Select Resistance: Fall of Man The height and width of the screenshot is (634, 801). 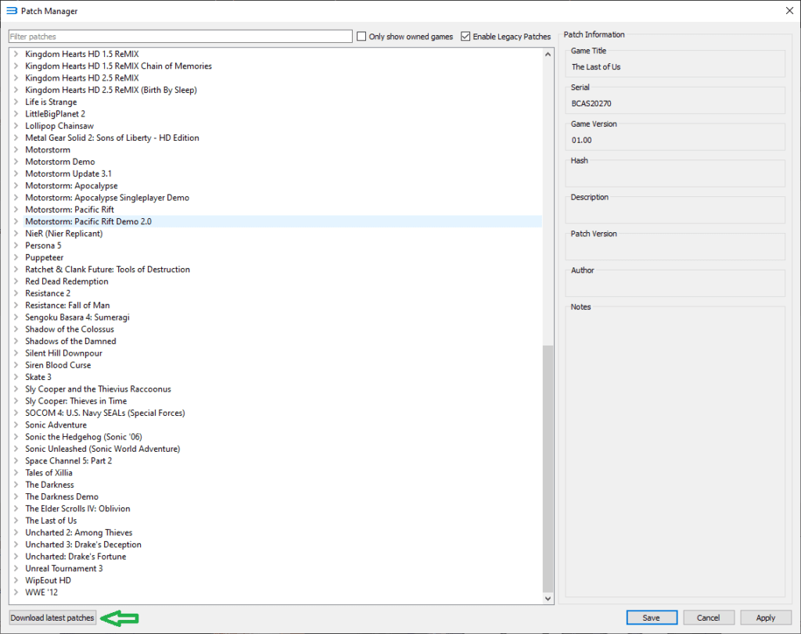tap(67, 305)
